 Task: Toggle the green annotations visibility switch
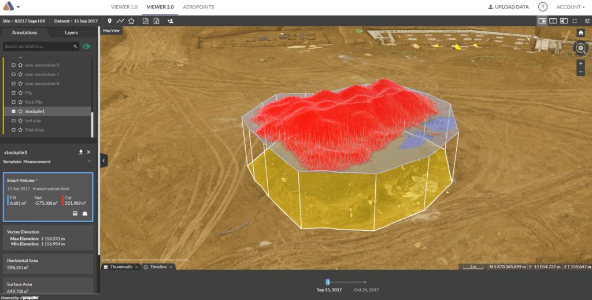pos(87,46)
